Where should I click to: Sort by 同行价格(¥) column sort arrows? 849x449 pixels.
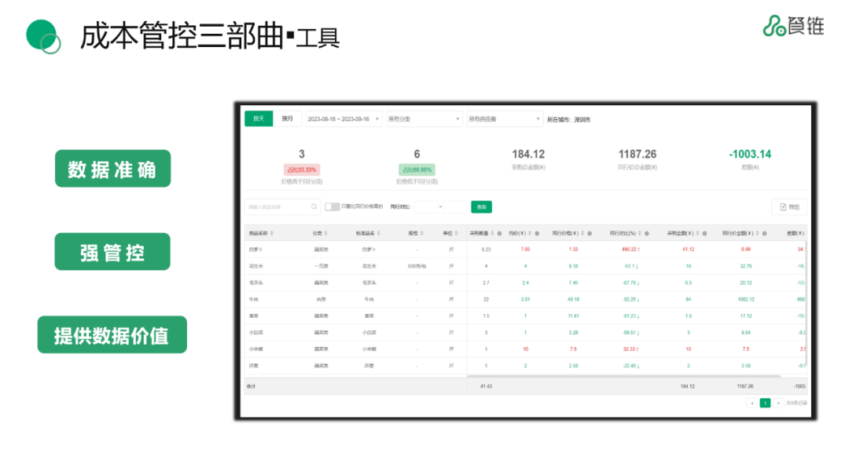click(583, 233)
